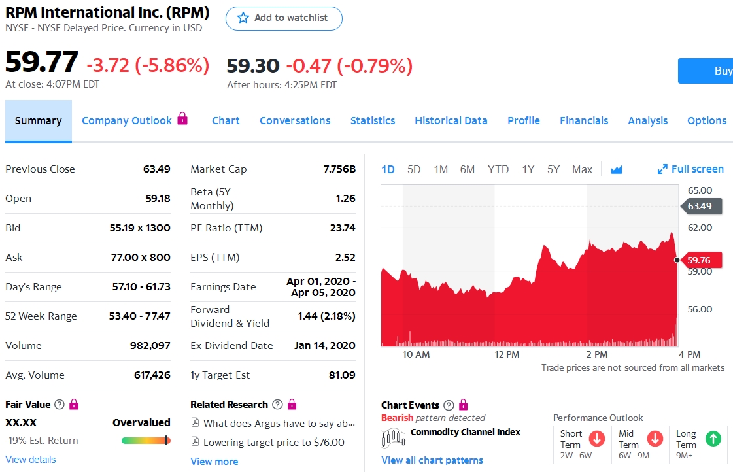Image resolution: width=733 pixels, height=472 pixels.
Task: Open the Company Outlook tab
Action: click(x=127, y=120)
